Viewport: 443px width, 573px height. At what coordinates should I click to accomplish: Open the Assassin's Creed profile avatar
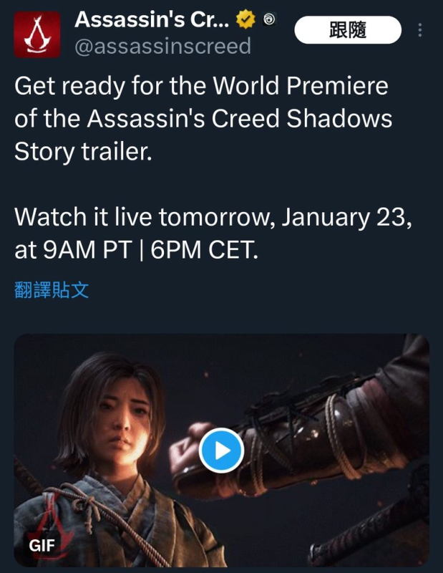coord(37,34)
